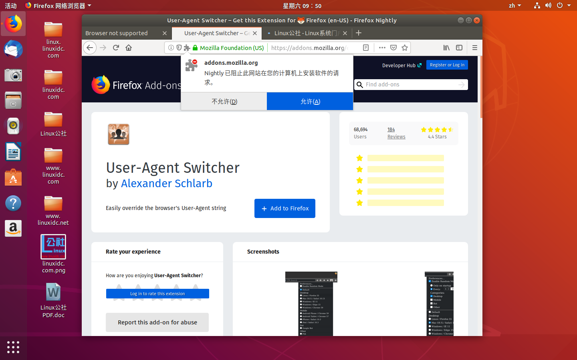Click the User-Agent Switcher add-on icon
This screenshot has width=577, height=360.
[119, 134]
